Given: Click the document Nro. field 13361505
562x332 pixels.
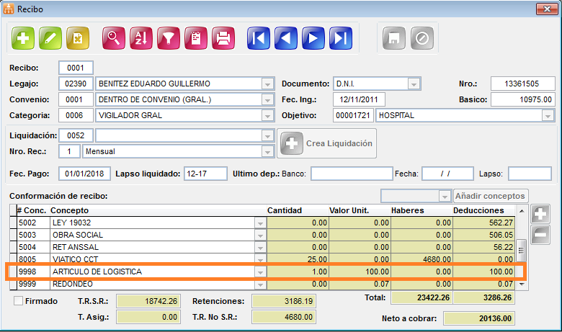Looking at the screenshot, I should tap(523, 84).
